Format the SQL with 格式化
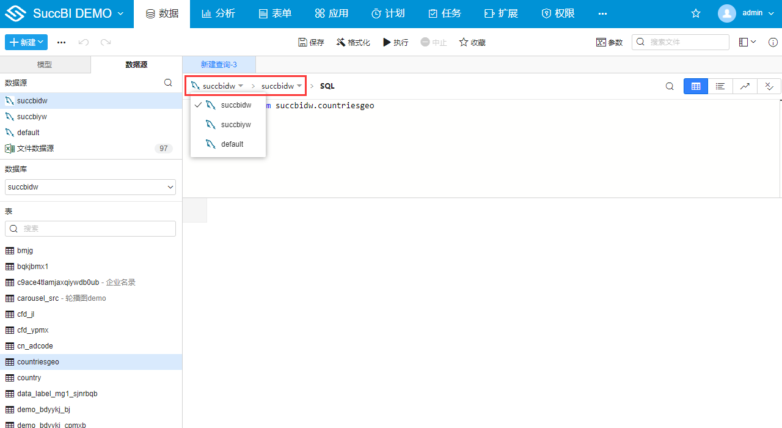Screen dimensions: 782x428 point(353,42)
